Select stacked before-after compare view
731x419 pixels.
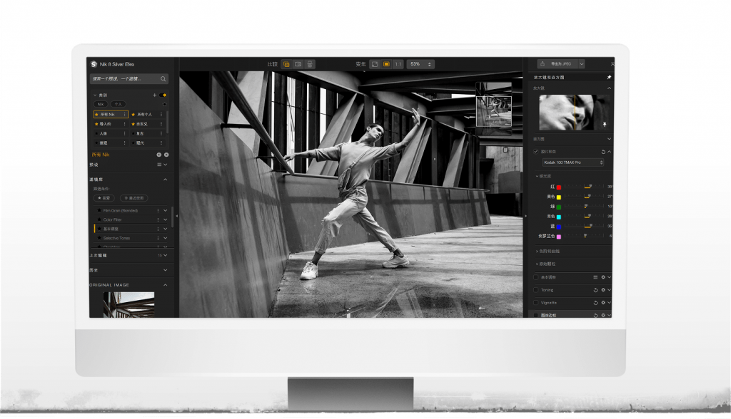[310, 64]
